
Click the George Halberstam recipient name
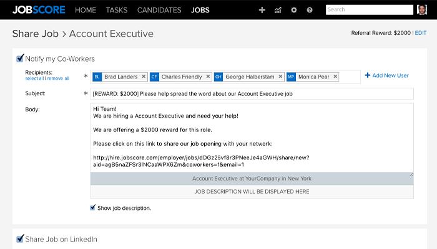(x=250, y=77)
